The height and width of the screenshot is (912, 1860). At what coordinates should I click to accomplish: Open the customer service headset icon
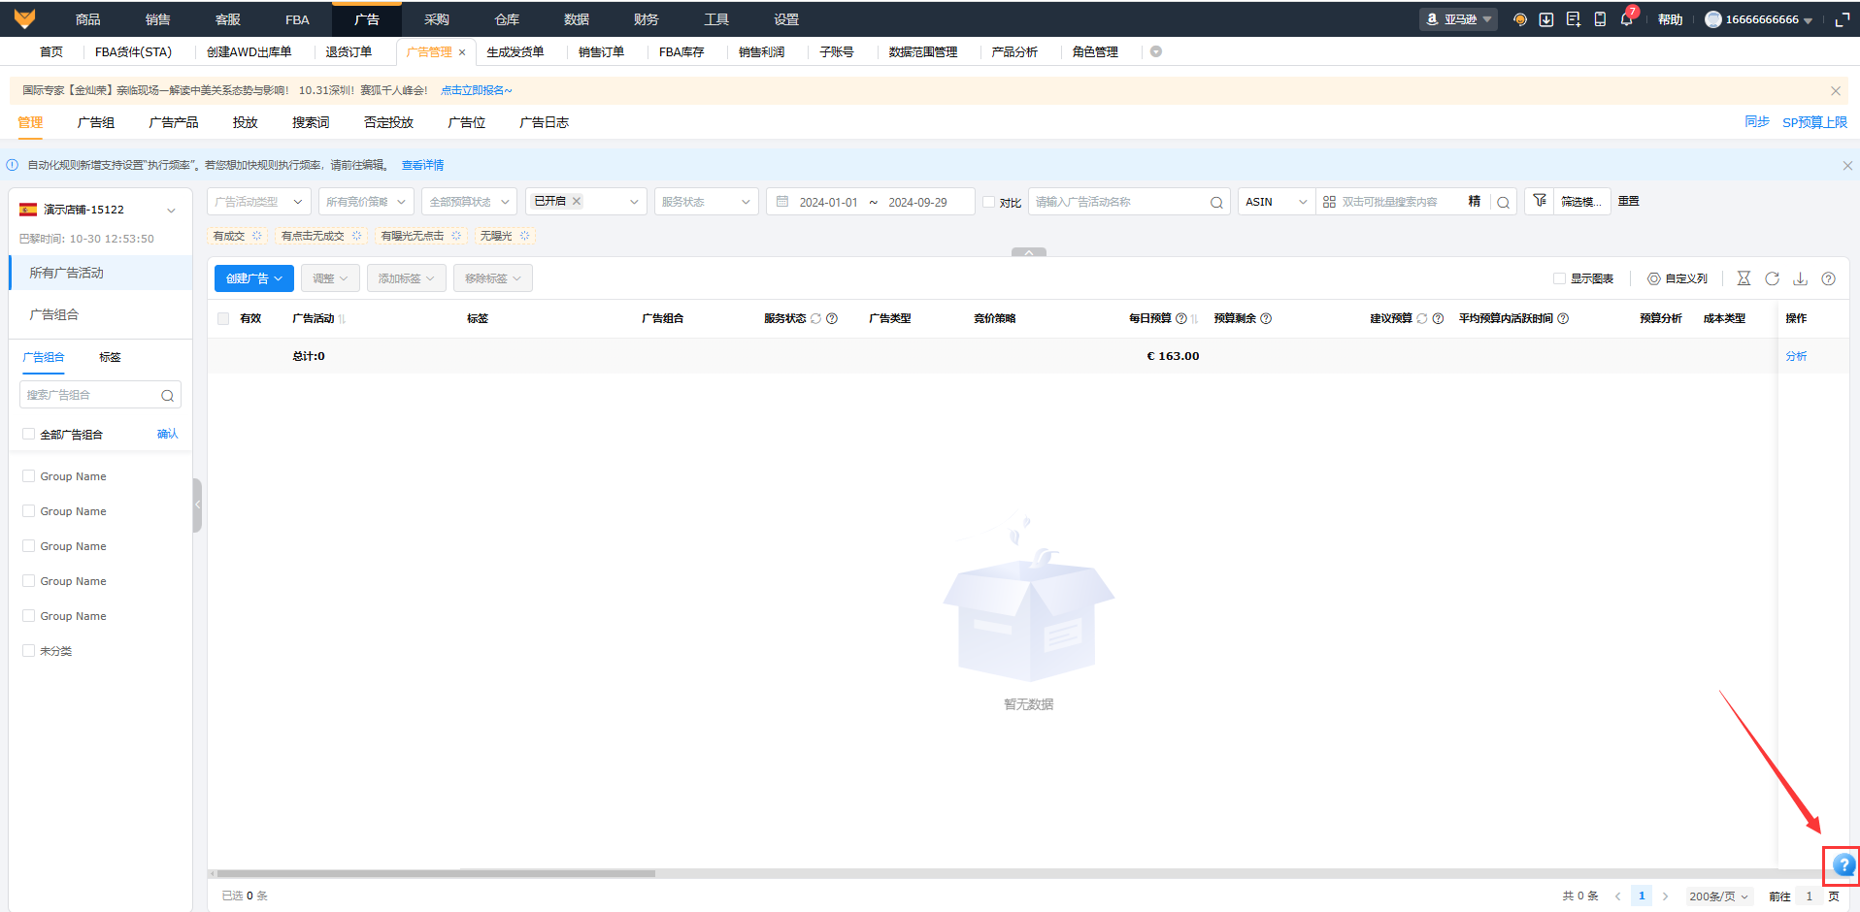tap(1520, 19)
